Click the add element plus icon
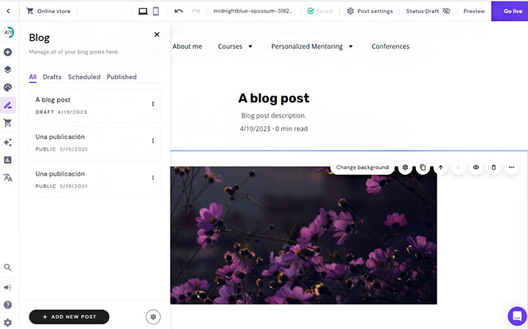The height and width of the screenshot is (329, 528). [8, 52]
